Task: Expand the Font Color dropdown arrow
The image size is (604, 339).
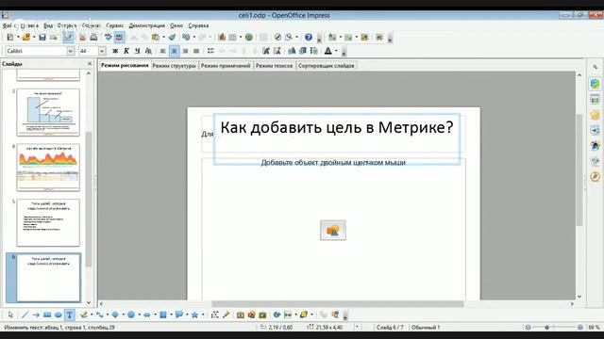Action: (x=336, y=51)
